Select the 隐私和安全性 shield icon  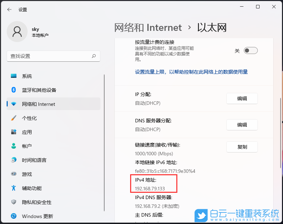point(13,202)
